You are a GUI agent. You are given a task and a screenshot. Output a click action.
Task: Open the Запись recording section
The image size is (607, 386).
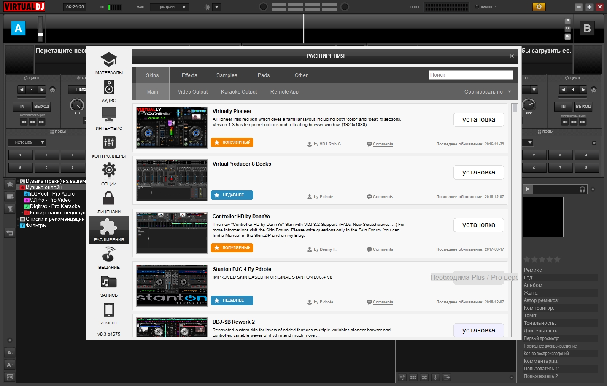pos(109,286)
